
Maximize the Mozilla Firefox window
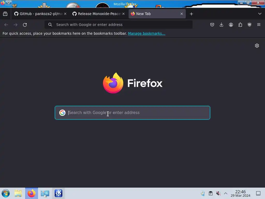[248, 3]
